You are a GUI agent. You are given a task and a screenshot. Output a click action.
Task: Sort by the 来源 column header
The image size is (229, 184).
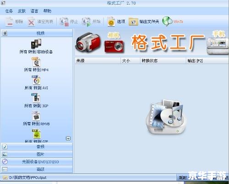(x=98, y=61)
